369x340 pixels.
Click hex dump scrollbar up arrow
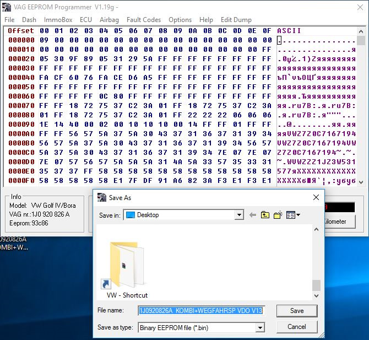[x=361, y=31]
